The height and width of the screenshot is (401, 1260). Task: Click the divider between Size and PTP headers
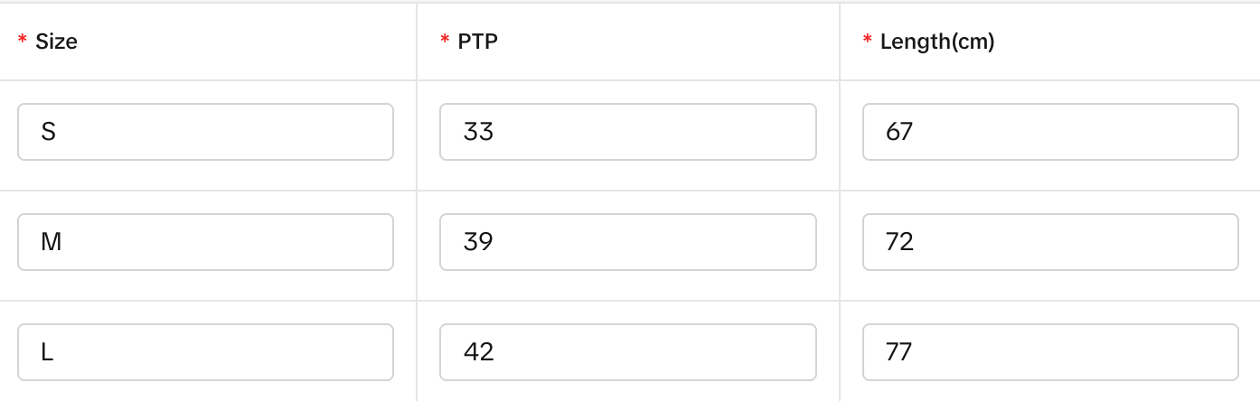417,42
